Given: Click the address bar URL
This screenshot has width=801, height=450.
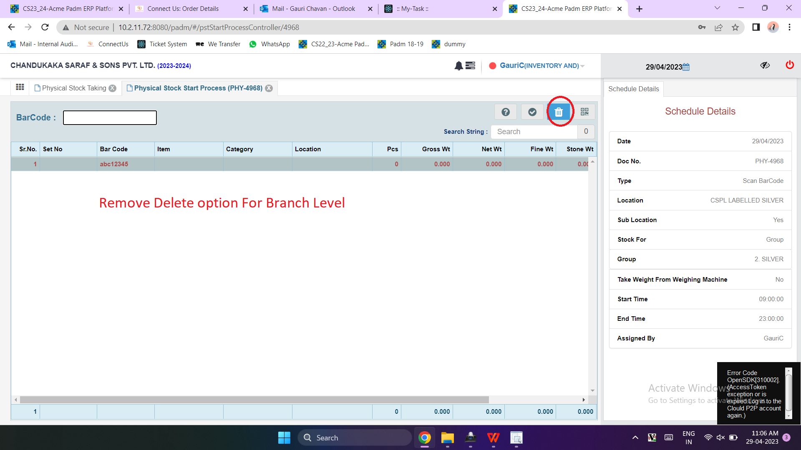Looking at the screenshot, I should point(209,27).
